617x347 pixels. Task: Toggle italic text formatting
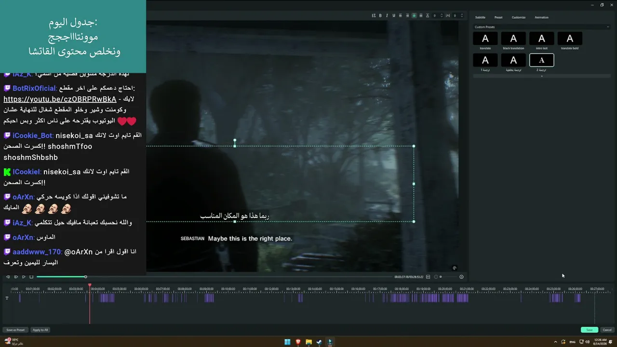[x=387, y=15]
